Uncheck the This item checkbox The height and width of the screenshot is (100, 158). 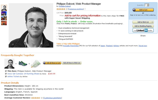pos(6,71)
